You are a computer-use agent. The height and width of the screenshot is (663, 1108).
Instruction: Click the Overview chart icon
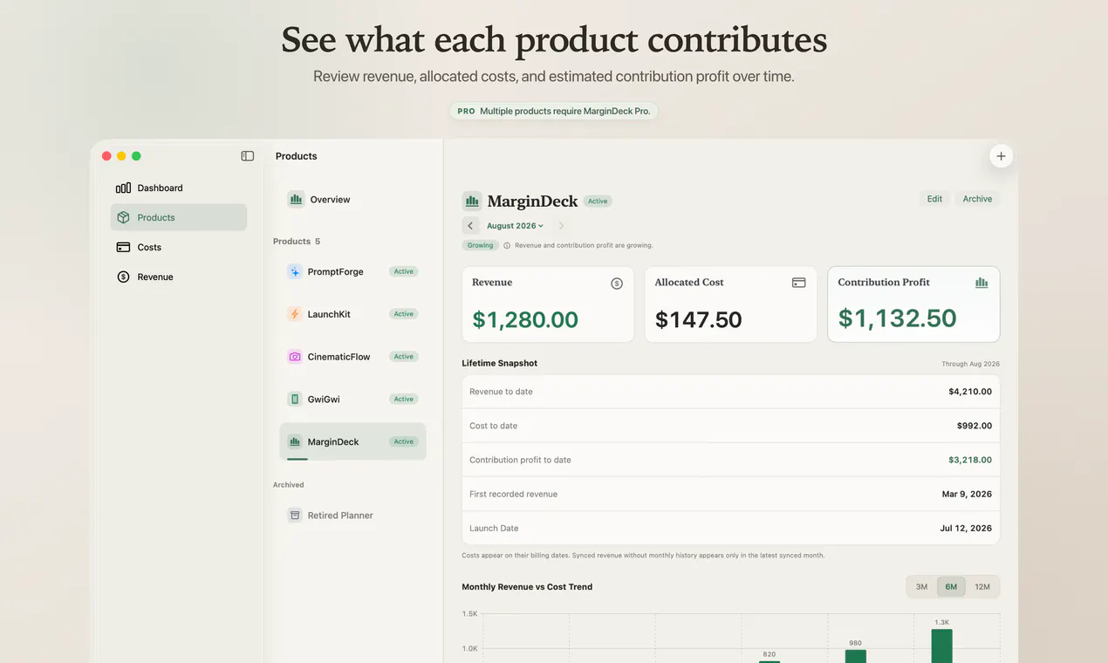coord(296,200)
